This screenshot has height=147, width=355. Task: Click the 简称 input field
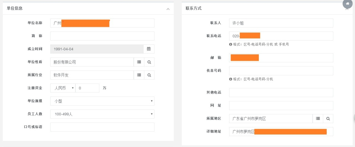102,36
